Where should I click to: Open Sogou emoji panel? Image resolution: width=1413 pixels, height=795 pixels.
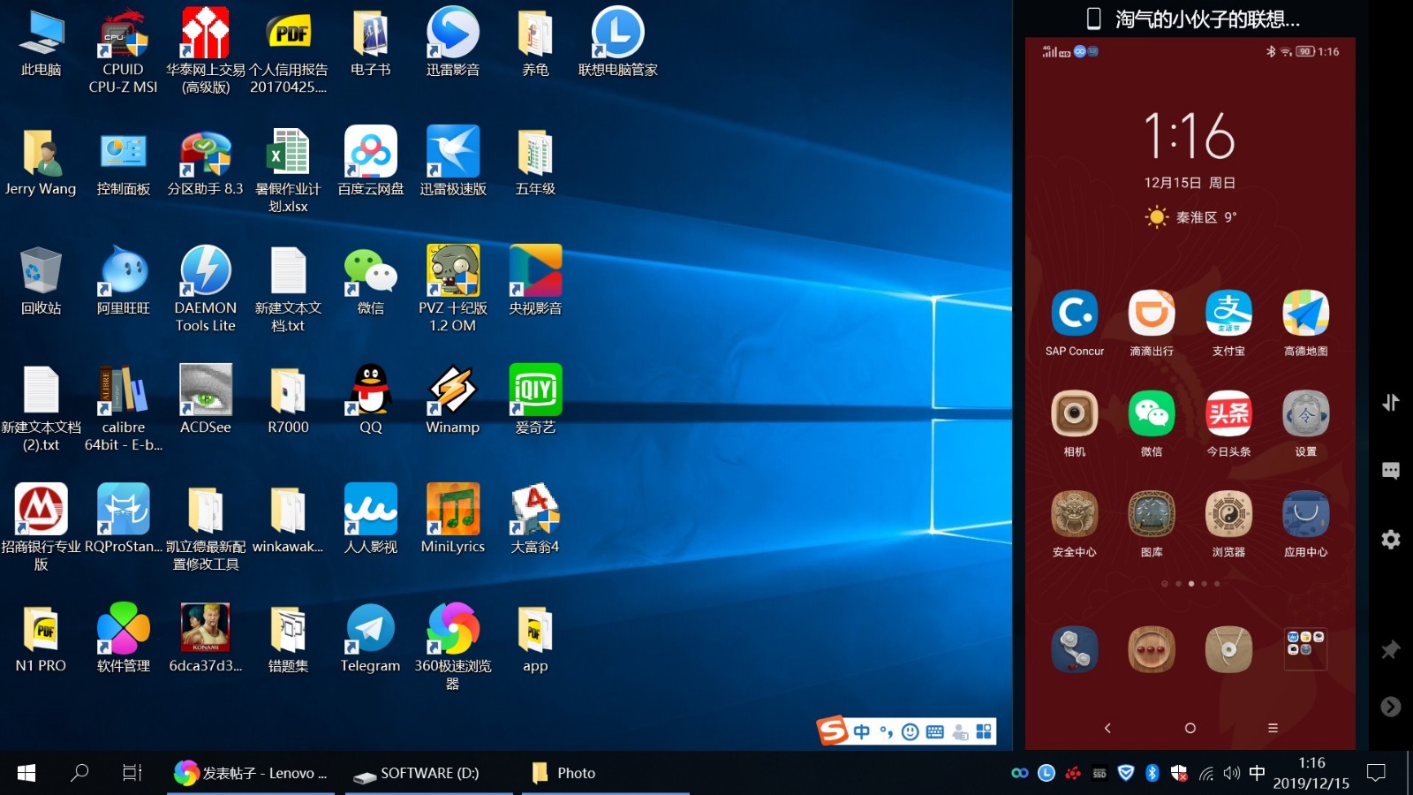pyautogui.click(x=911, y=731)
